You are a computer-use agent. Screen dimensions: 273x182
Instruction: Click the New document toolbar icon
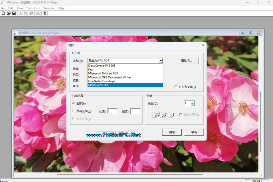pyautogui.click(x=3, y=13)
